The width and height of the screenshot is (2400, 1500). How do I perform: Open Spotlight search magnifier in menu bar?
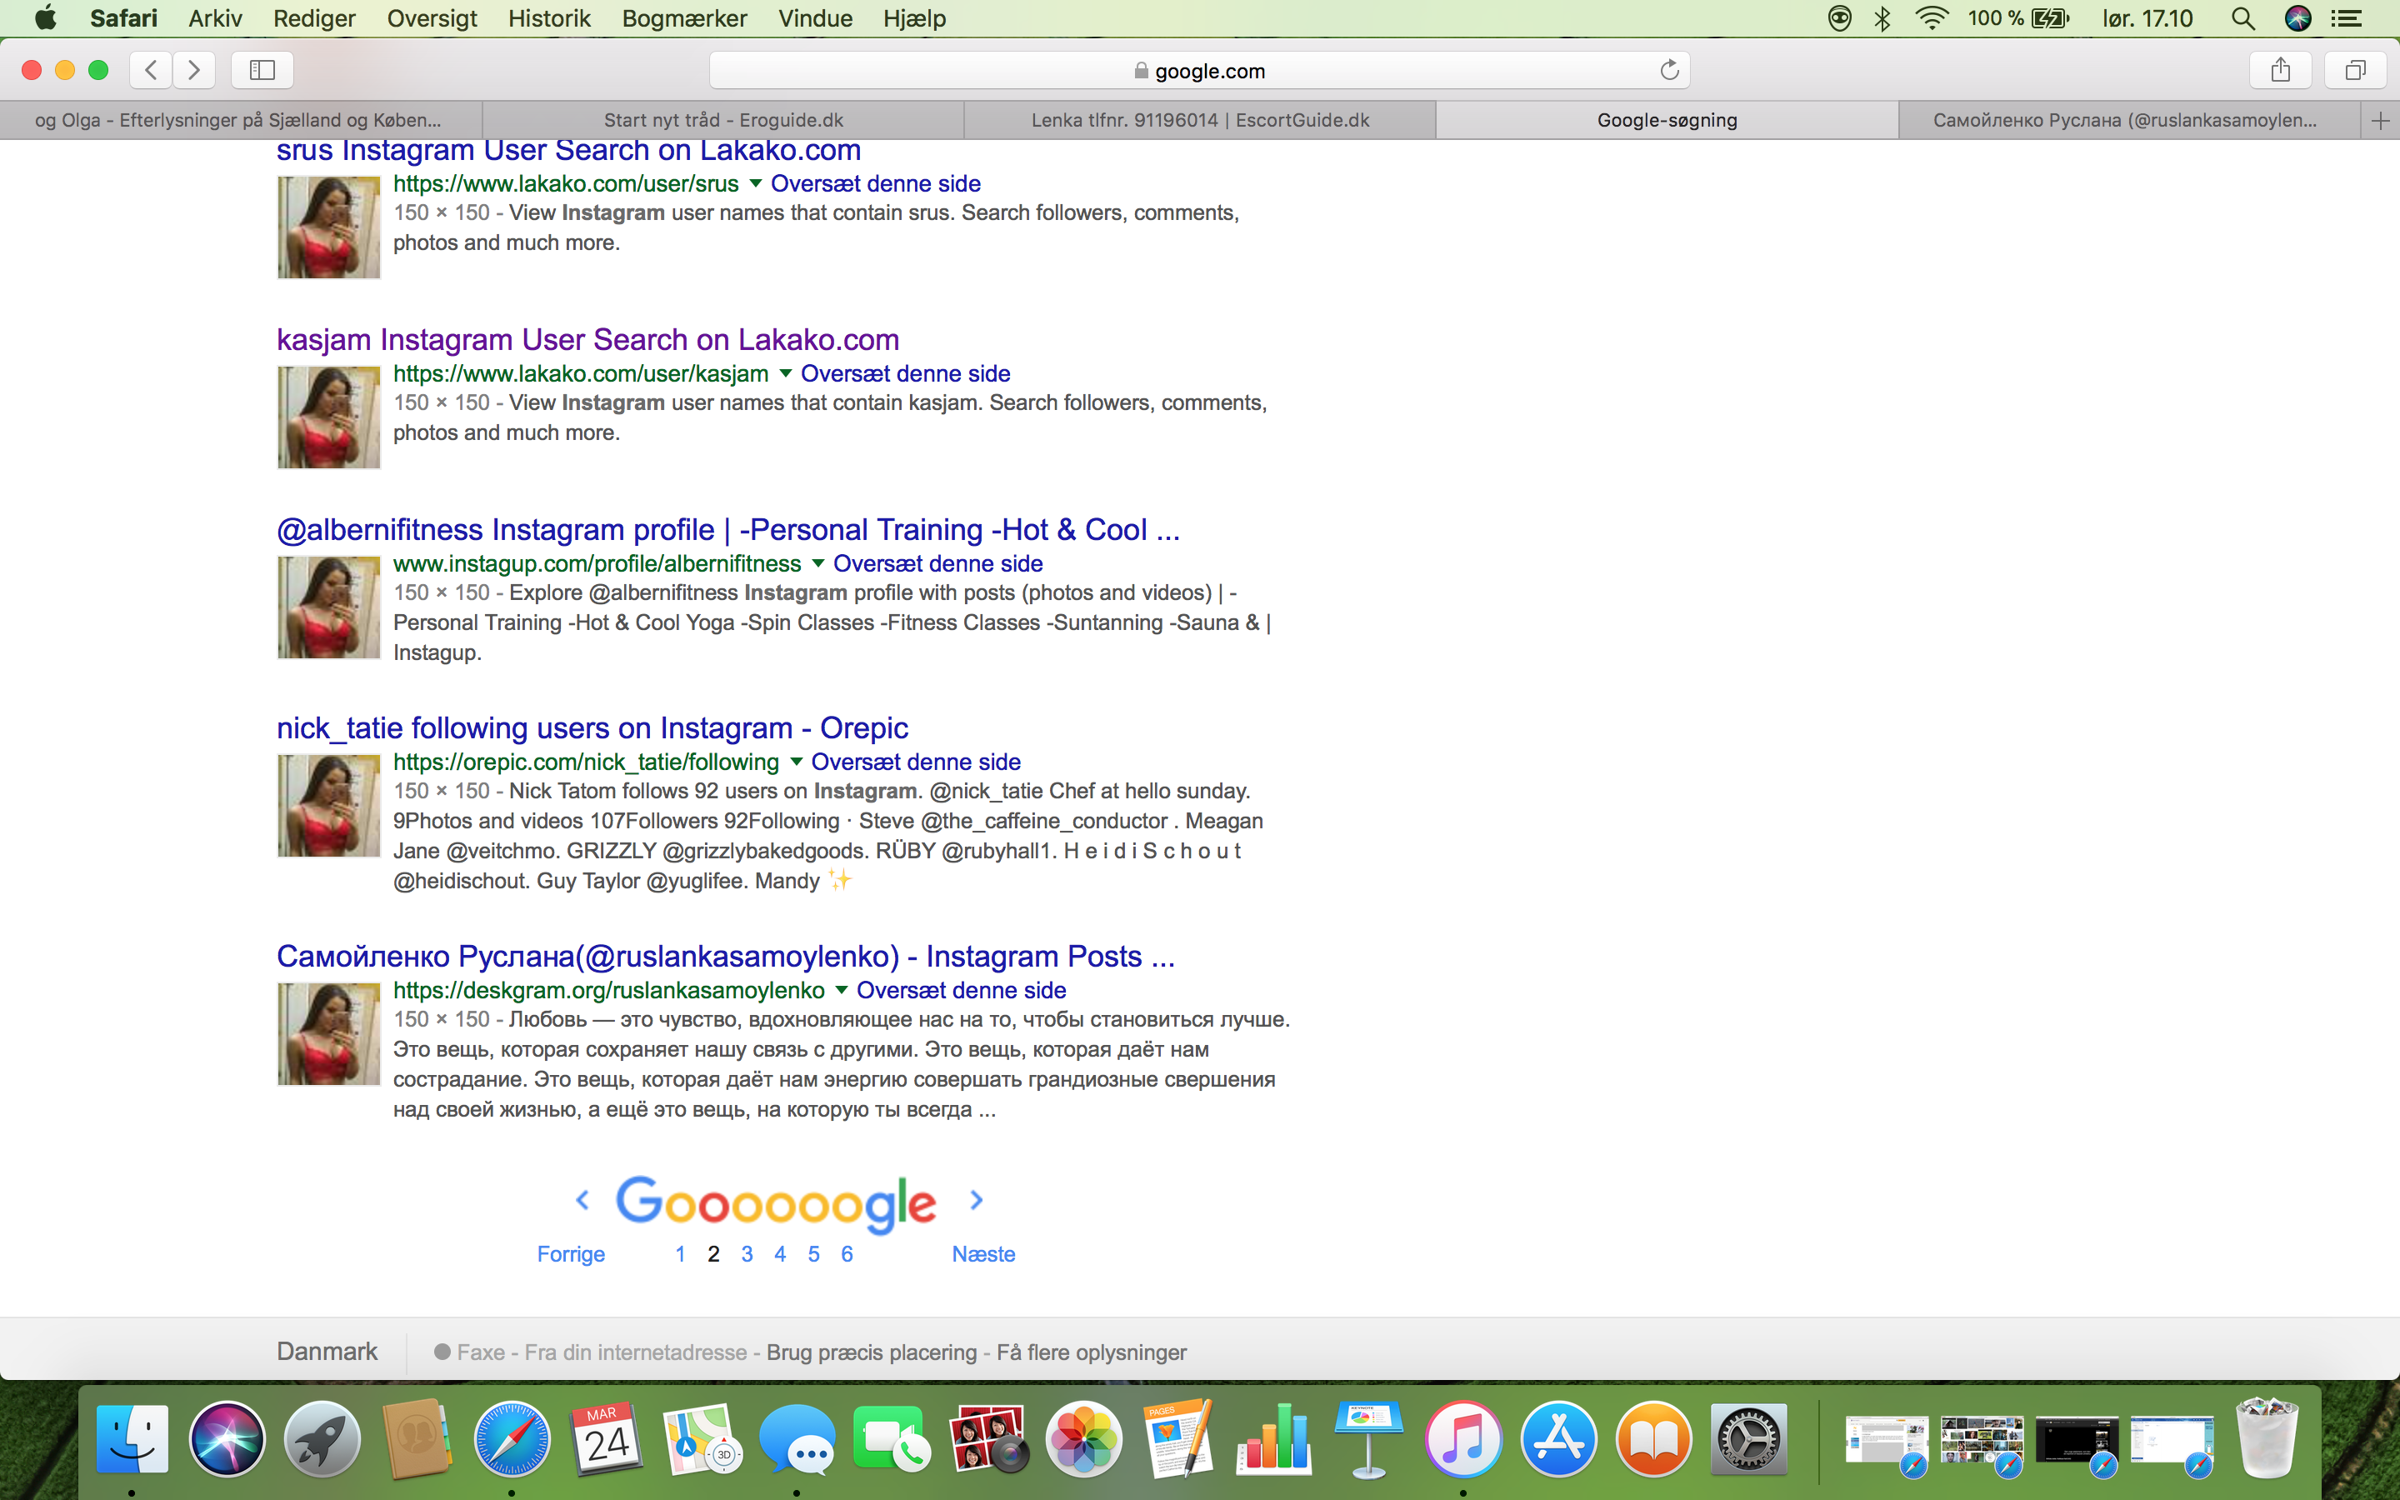click(2242, 17)
